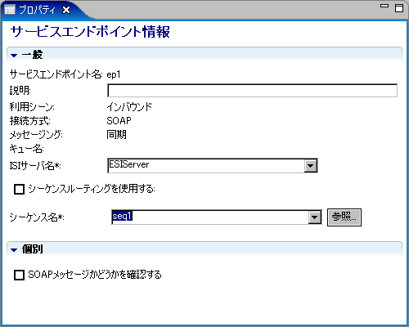409x327 pixels.
Task: Select the プロパティ tab label
Action: point(37,10)
